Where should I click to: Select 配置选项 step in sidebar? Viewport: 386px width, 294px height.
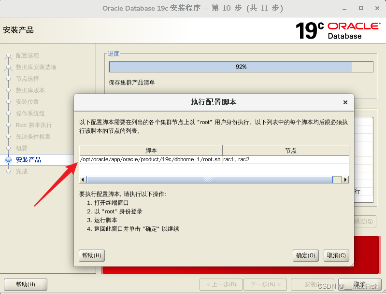[x=28, y=56]
